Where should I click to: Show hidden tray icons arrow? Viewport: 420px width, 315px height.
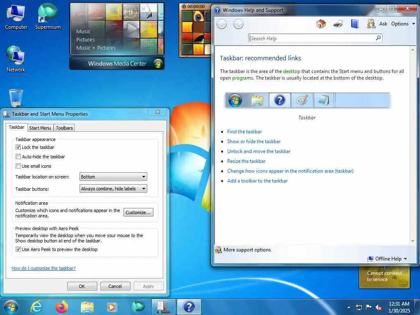point(349,308)
